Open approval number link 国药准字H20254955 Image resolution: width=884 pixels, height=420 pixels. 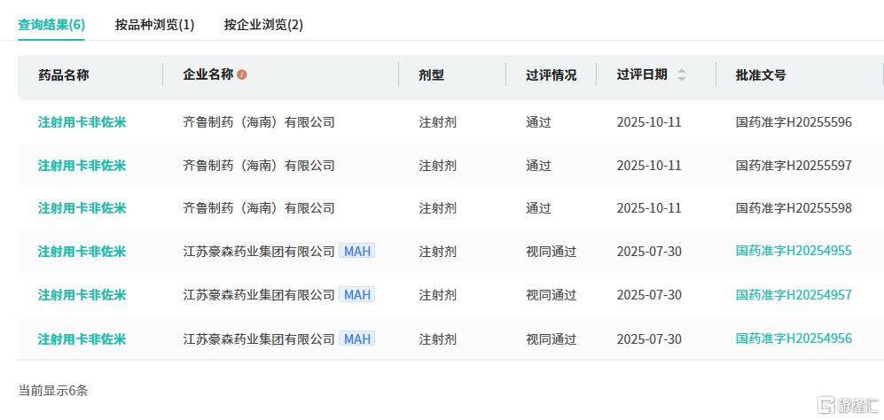[794, 251]
